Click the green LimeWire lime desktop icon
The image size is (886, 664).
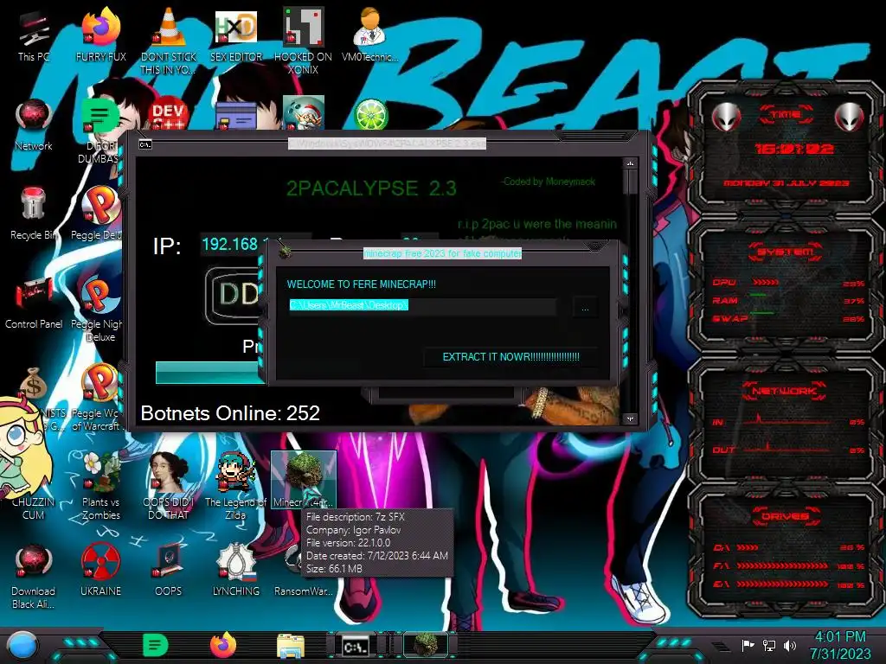[370, 115]
